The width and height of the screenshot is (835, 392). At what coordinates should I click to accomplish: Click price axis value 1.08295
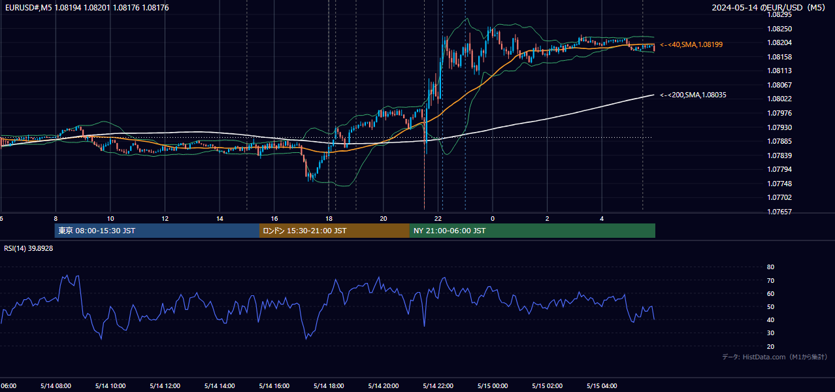pyautogui.click(x=779, y=14)
